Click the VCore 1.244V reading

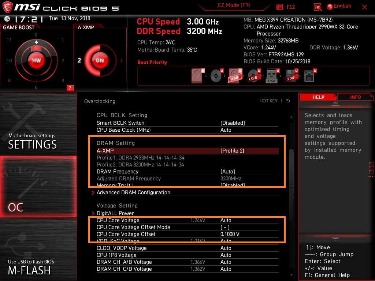click(x=260, y=48)
